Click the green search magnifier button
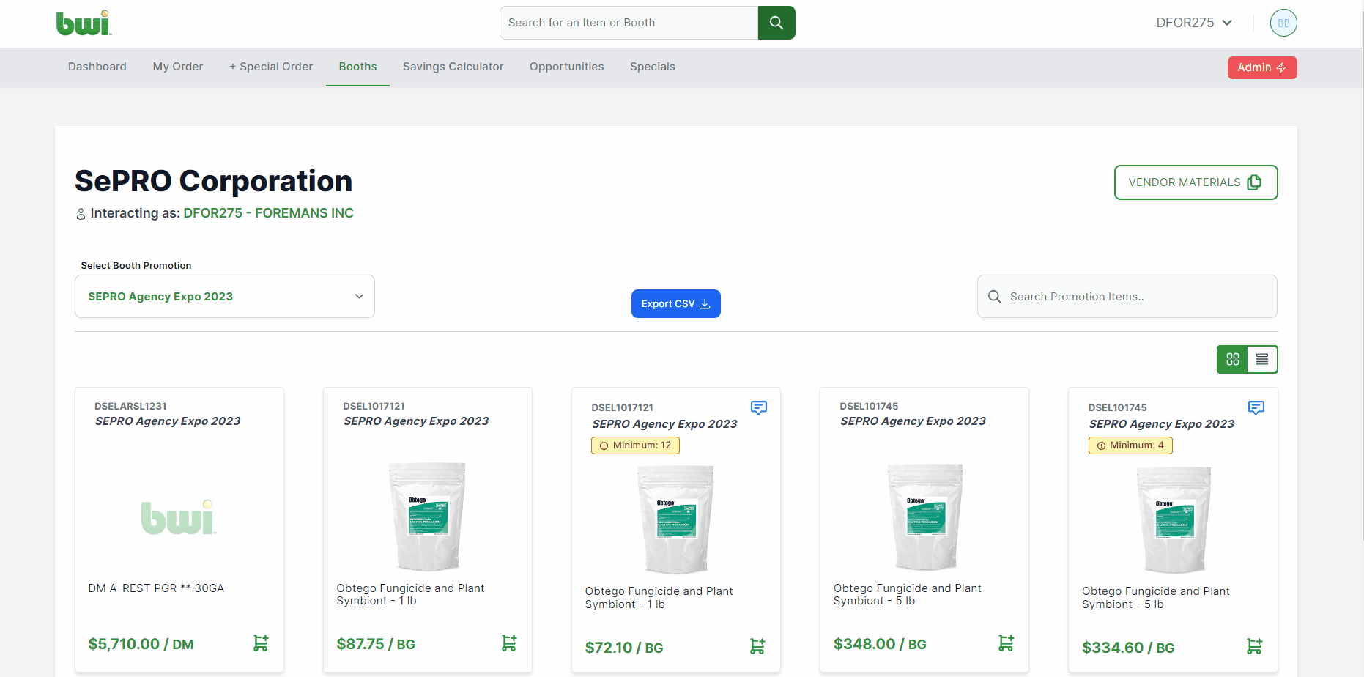This screenshot has height=677, width=1364. 776,23
